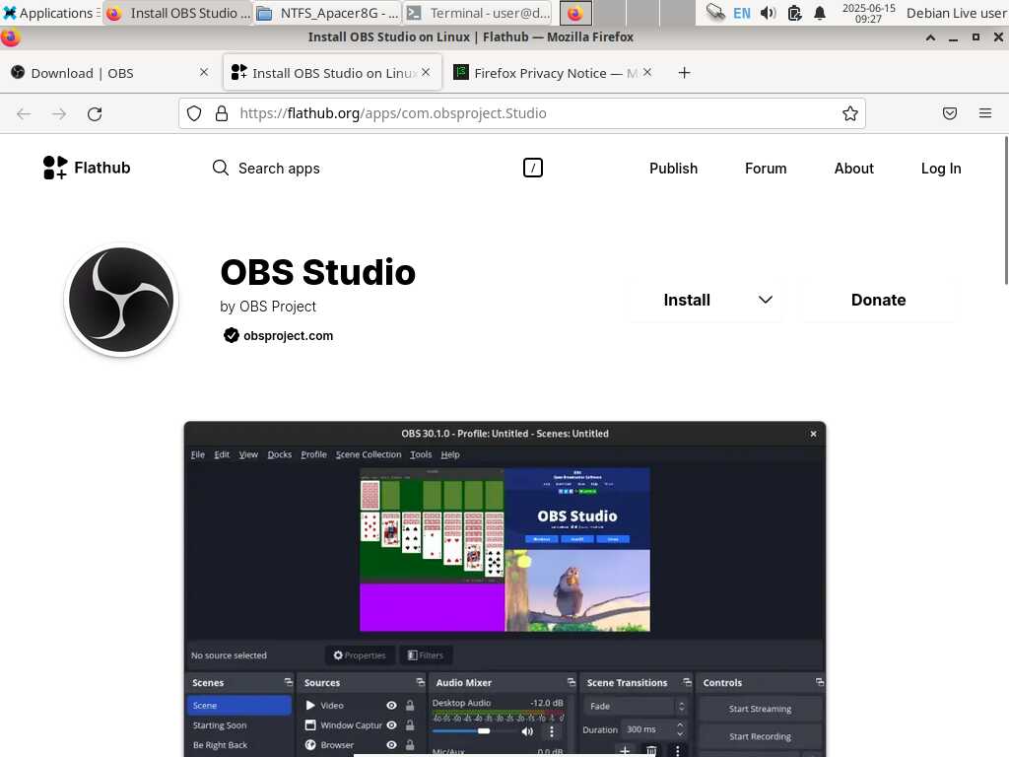1009x757 pixels.
Task: Open the Publish page
Action: click(x=673, y=168)
